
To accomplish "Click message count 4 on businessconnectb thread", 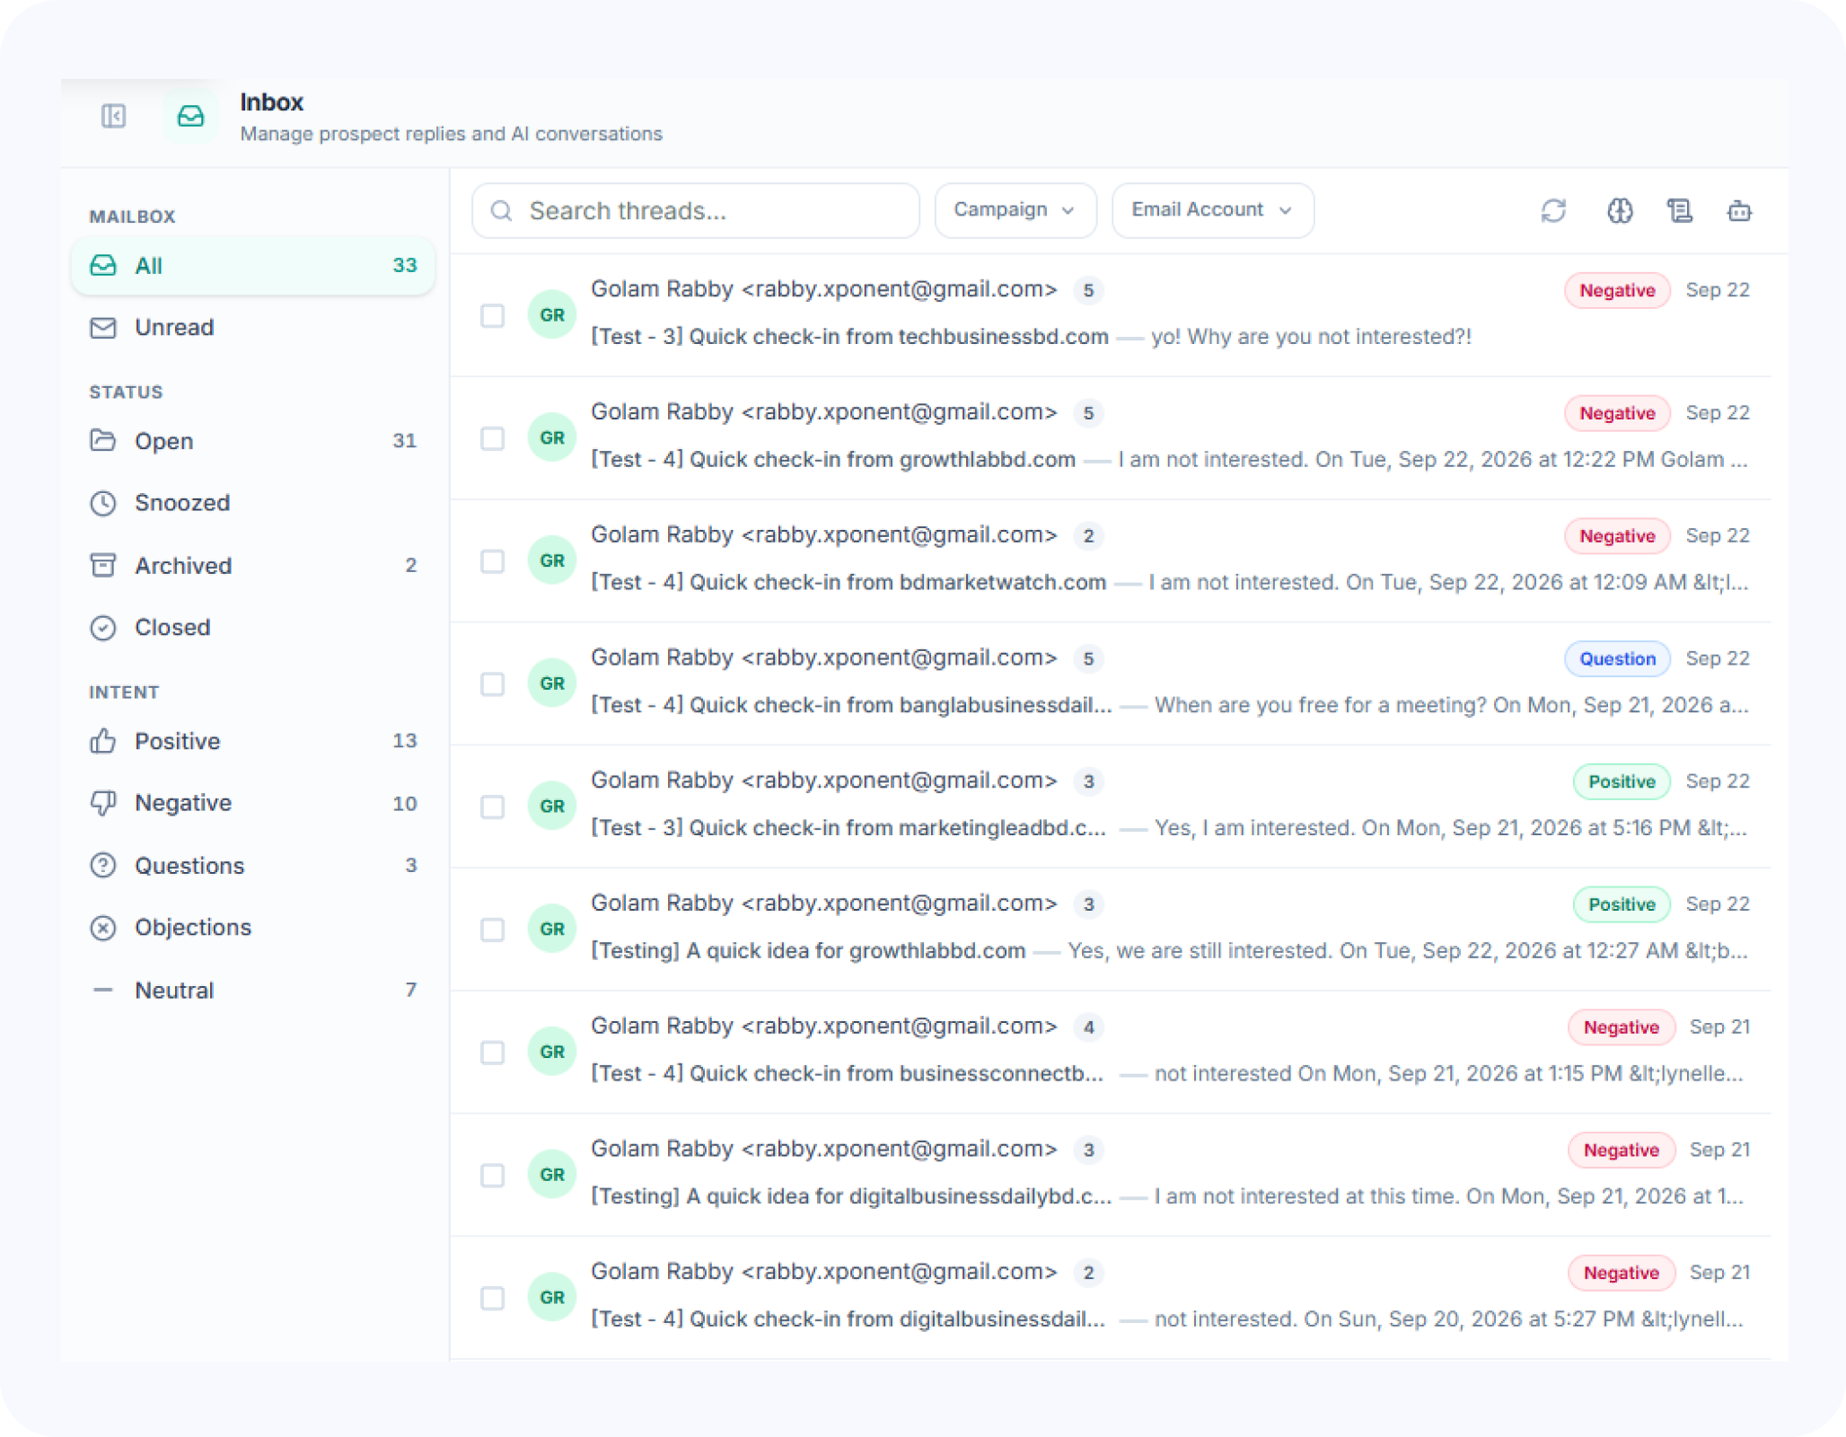I will (x=1088, y=1027).
